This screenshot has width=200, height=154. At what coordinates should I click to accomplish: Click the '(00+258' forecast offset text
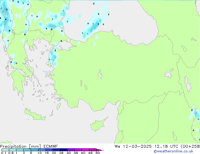[190, 146]
